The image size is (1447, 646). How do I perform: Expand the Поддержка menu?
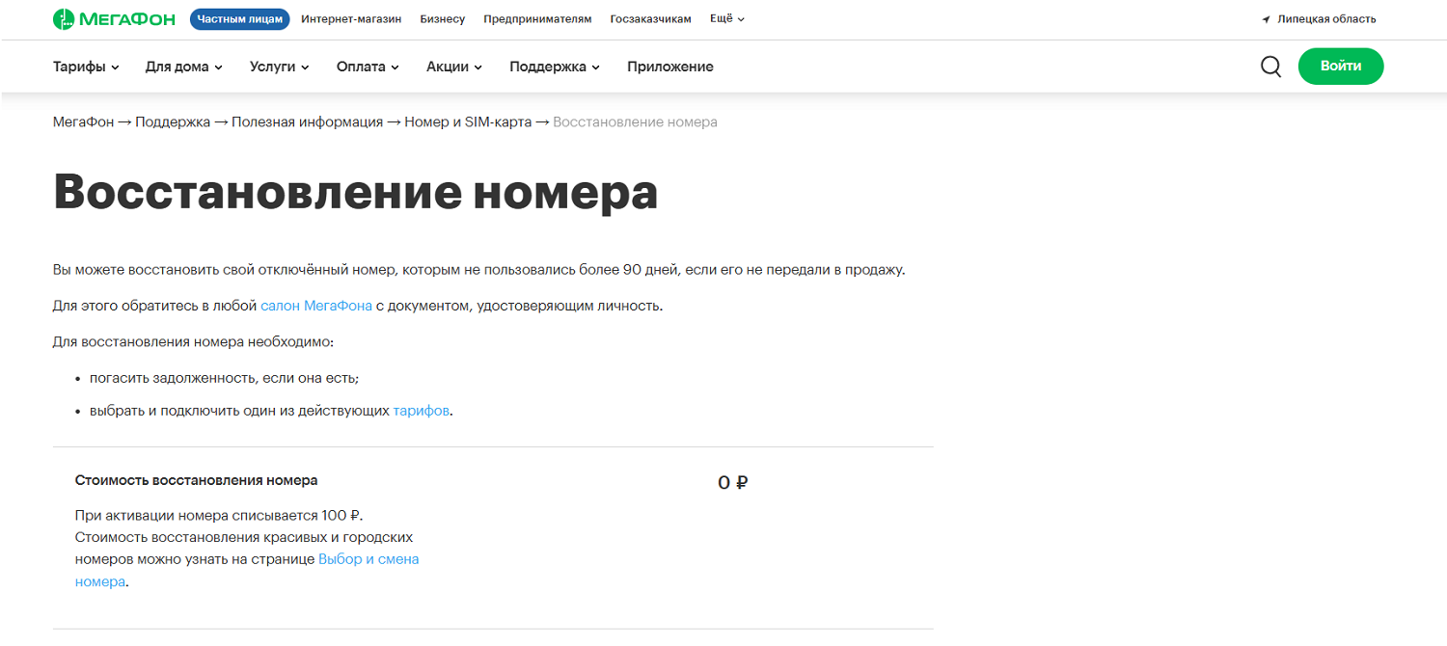555,67
